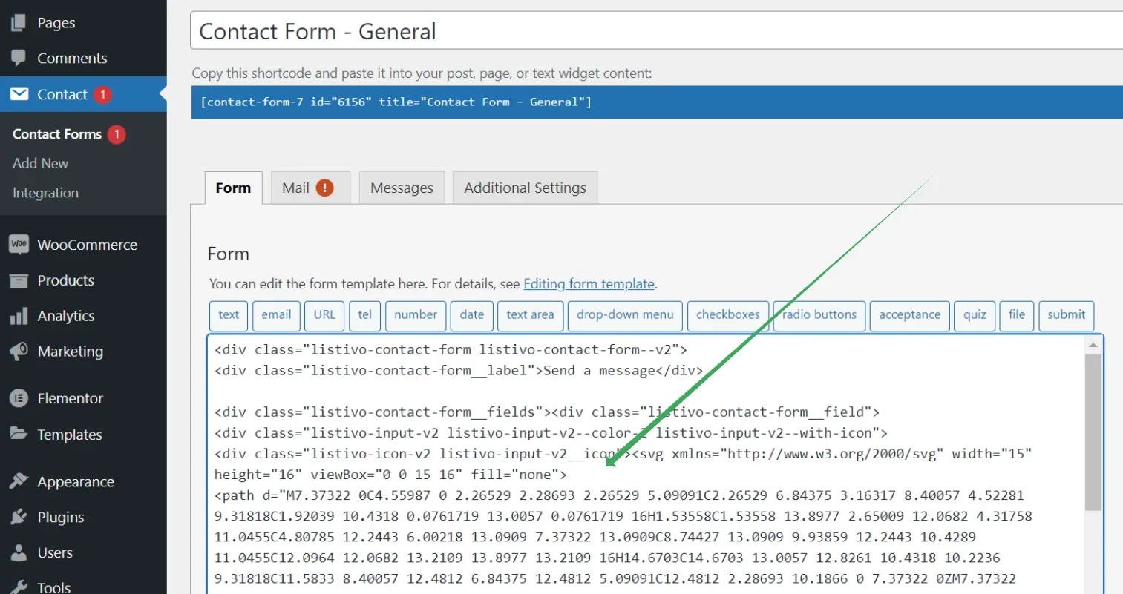Click the form title input field

tap(657, 31)
